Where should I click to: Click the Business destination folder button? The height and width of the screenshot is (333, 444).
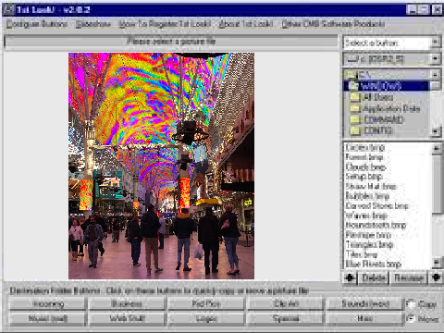127,304
